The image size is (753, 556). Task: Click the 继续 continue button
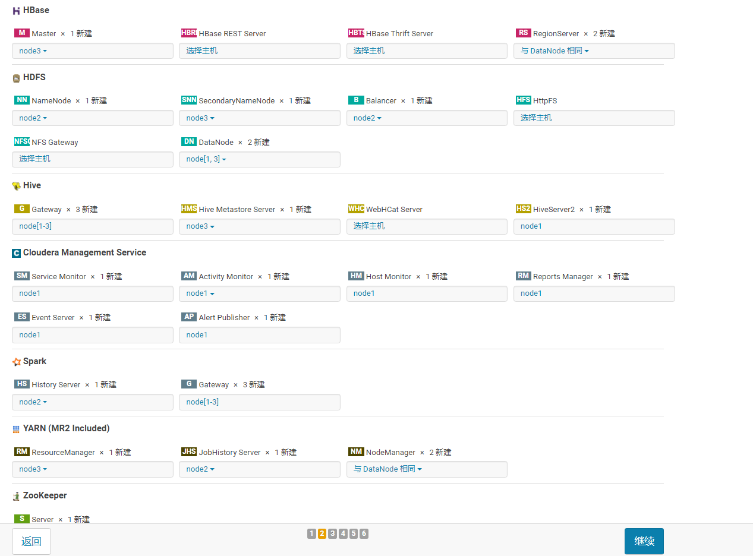(644, 541)
